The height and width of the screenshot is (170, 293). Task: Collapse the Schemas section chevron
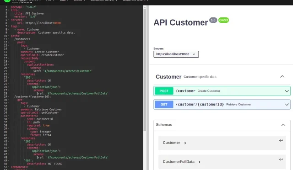(x=283, y=125)
